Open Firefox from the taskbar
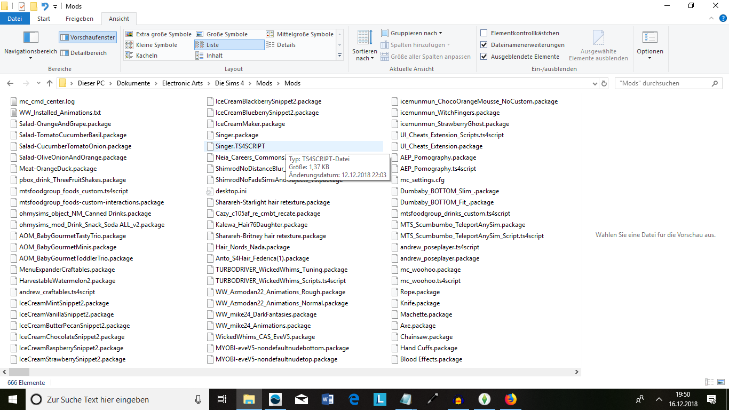The width and height of the screenshot is (729, 410). [x=511, y=399]
